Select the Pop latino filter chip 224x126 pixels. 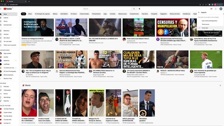pyautogui.click(x=145, y=14)
